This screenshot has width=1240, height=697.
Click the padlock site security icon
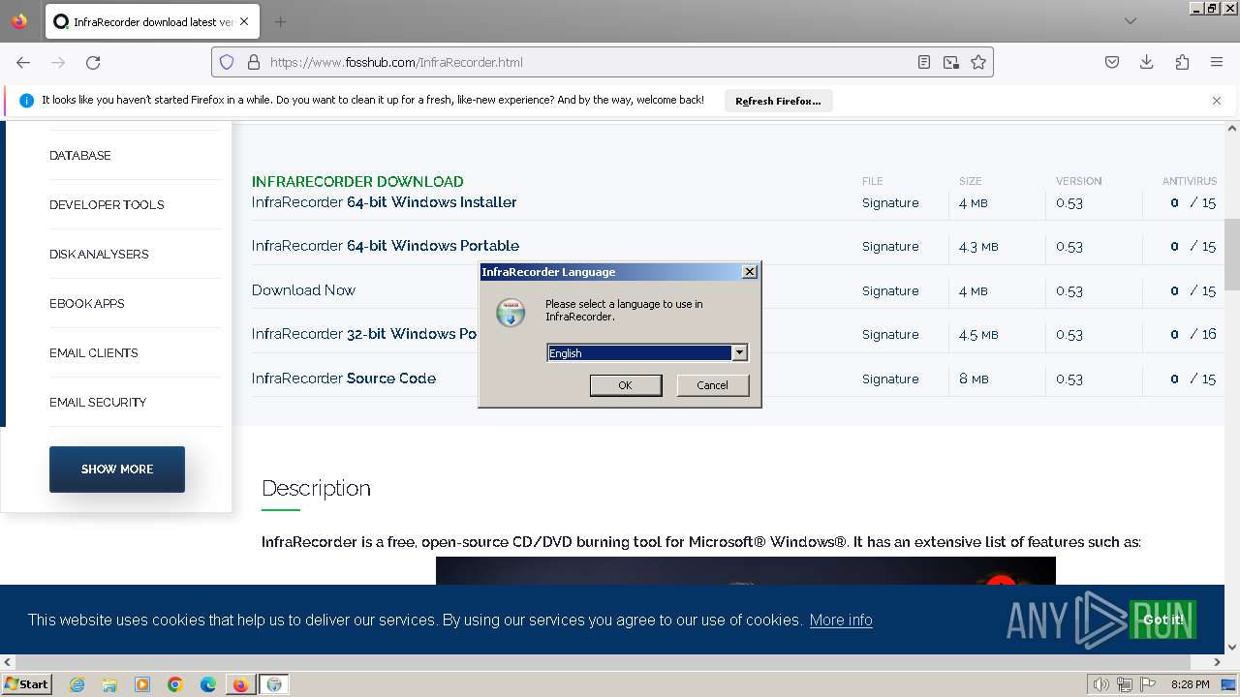[x=254, y=62]
